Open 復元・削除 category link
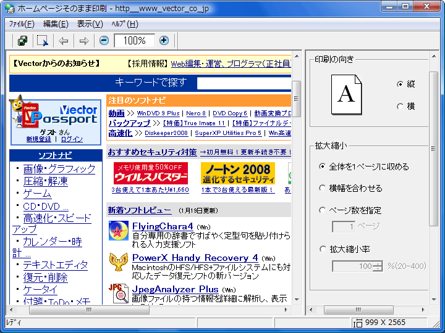 click(x=45, y=277)
